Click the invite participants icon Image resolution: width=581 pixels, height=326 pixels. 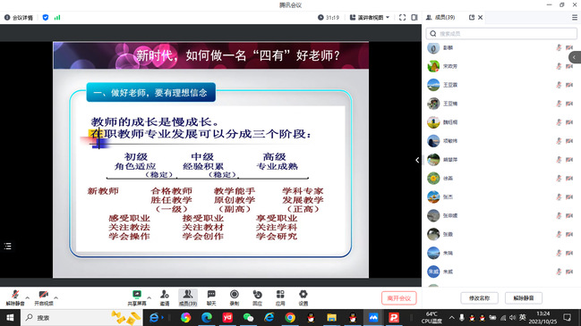[165, 297]
